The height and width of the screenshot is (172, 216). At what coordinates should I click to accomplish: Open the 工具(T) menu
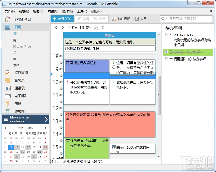[x=82, y=11]
